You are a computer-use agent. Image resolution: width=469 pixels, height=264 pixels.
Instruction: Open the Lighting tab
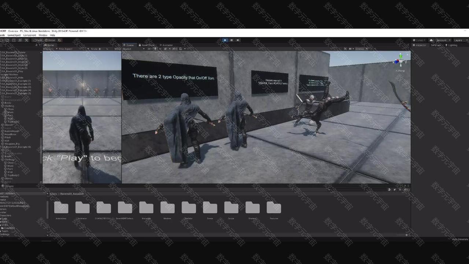[x=451, y=45]
